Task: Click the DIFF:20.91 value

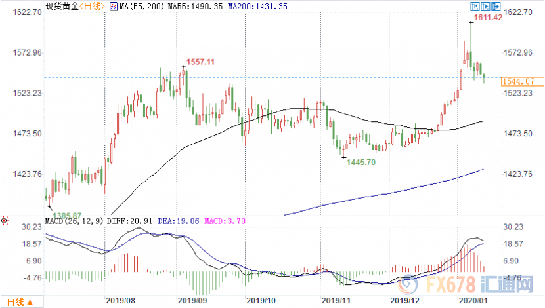Action: (x=129, y=221)
